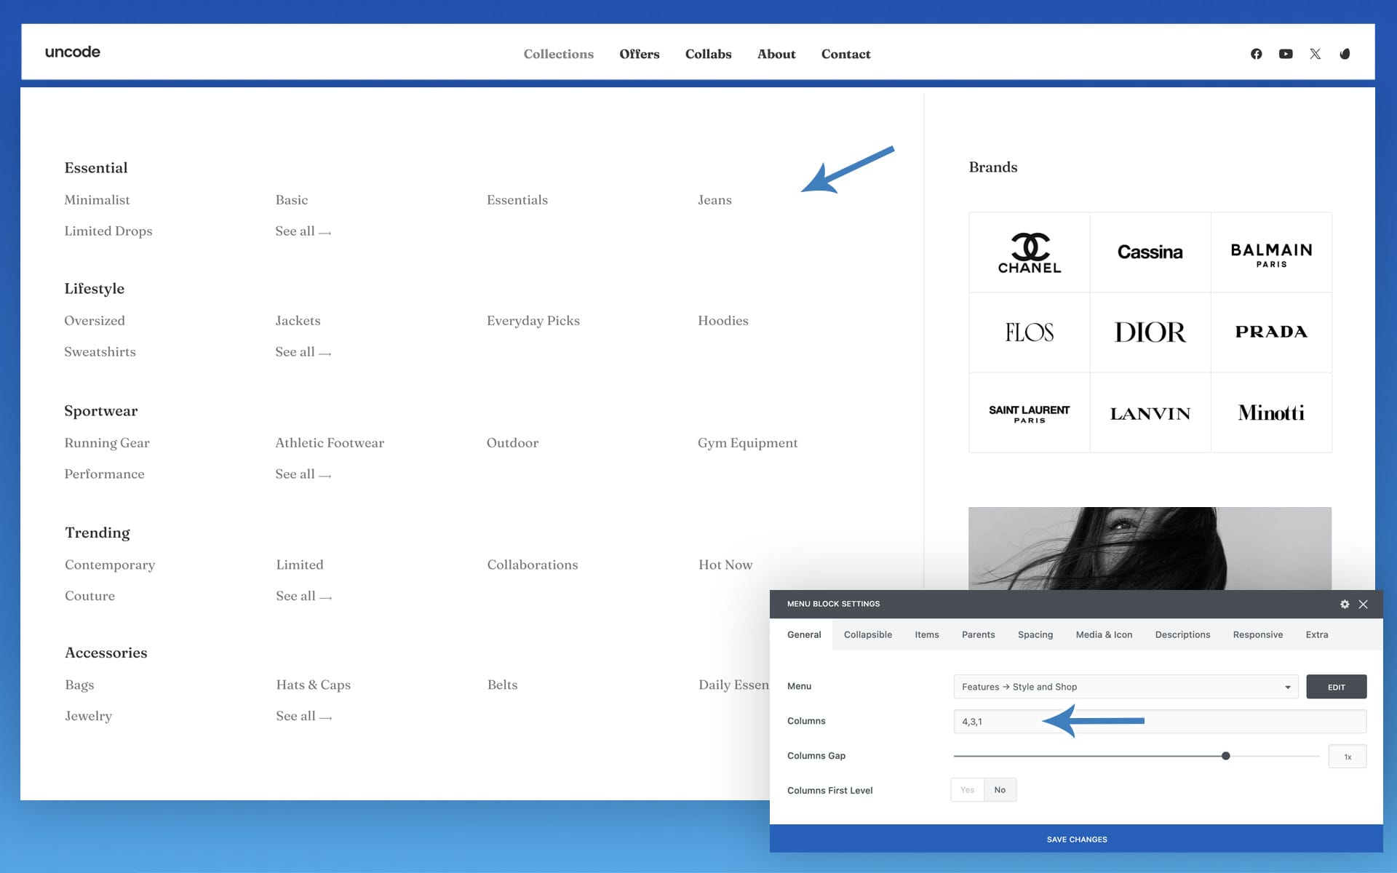The width and height of the screenshot is (1397, 873).
Task: Click the Prada brand logo
Action: point(1270,332)
